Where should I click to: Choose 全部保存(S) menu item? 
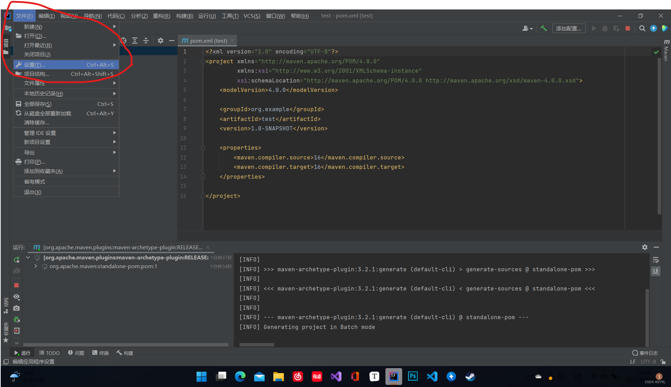click(x=66, y=104)
